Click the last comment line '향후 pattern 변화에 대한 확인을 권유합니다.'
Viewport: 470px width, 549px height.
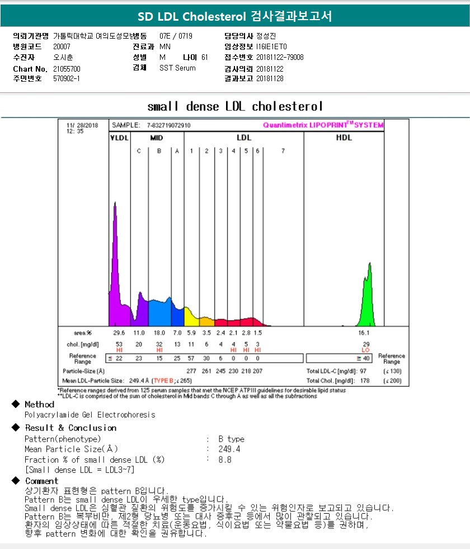116,533
